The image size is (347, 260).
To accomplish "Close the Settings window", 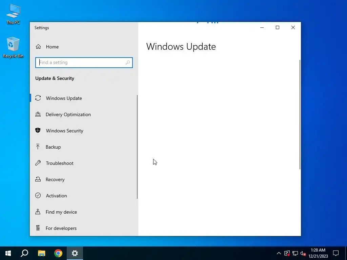I will 293,27.
